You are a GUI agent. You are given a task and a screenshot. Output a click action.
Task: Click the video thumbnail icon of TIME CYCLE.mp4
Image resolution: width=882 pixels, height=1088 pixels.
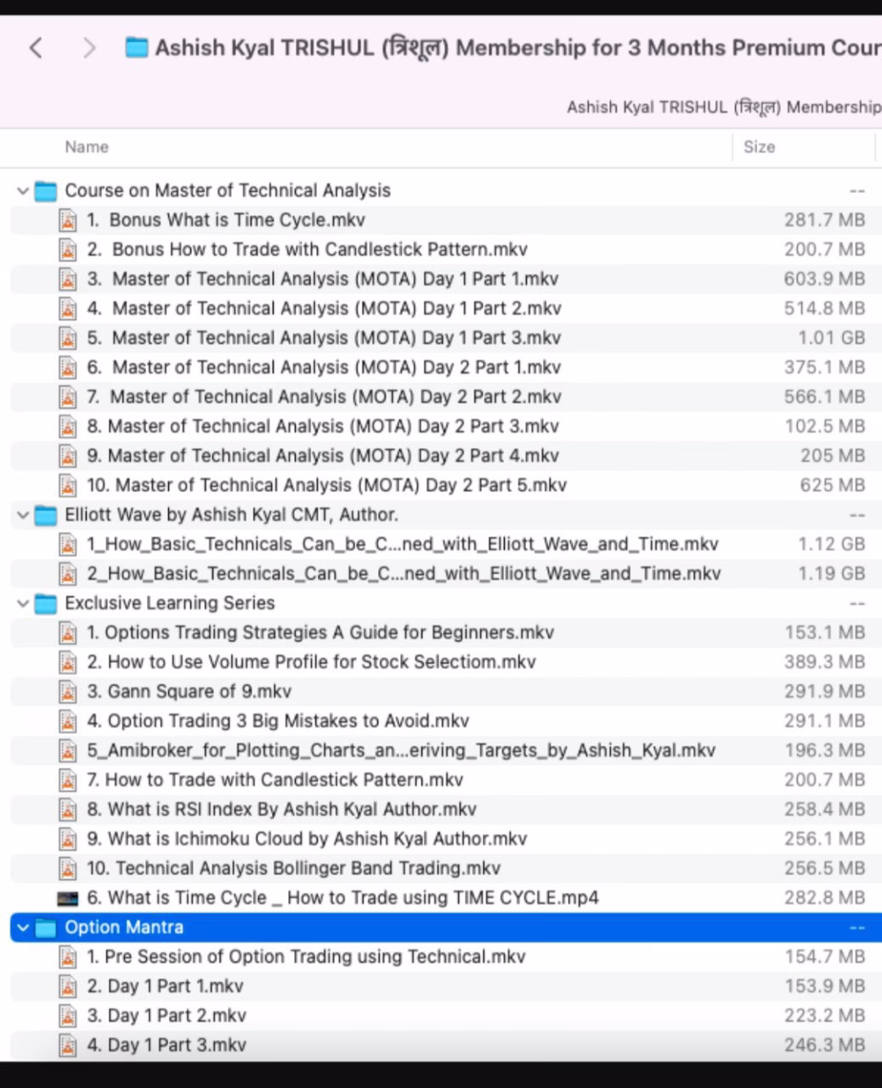coord(67,898)
